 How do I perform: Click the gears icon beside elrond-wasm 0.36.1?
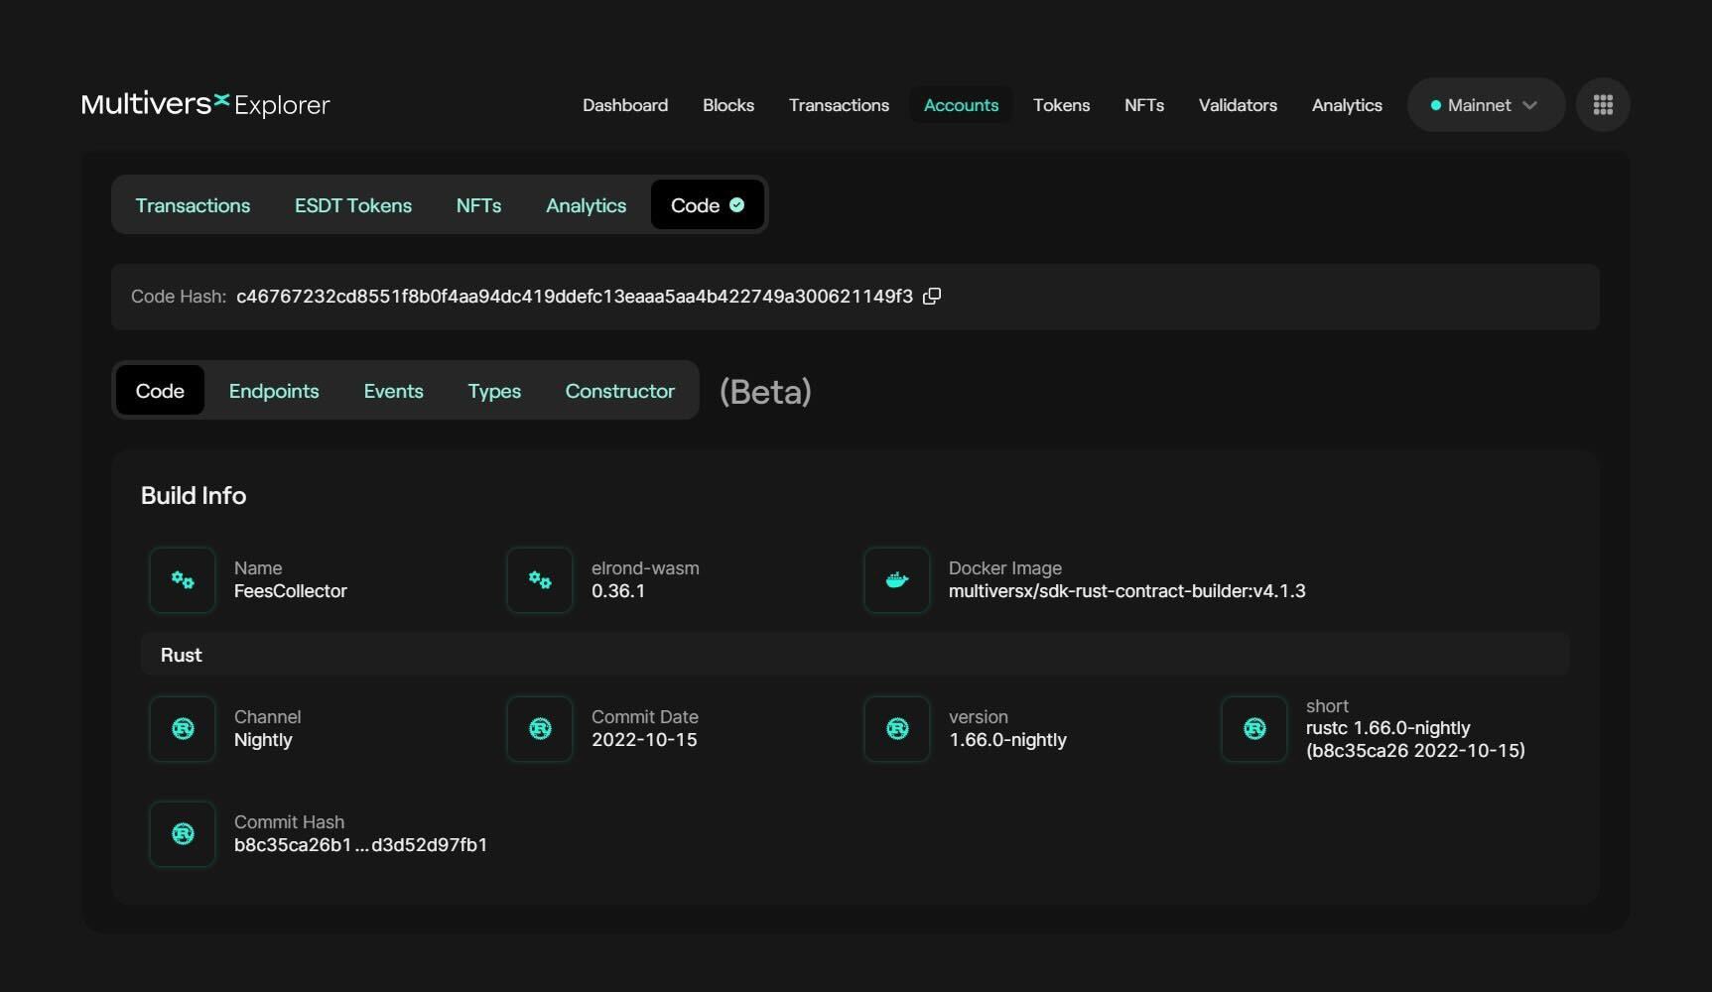pyautogui.click(x=539, y=580)
